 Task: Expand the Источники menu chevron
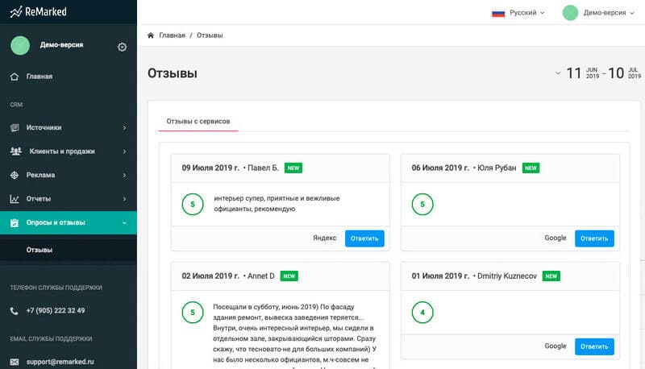(124, 128)
